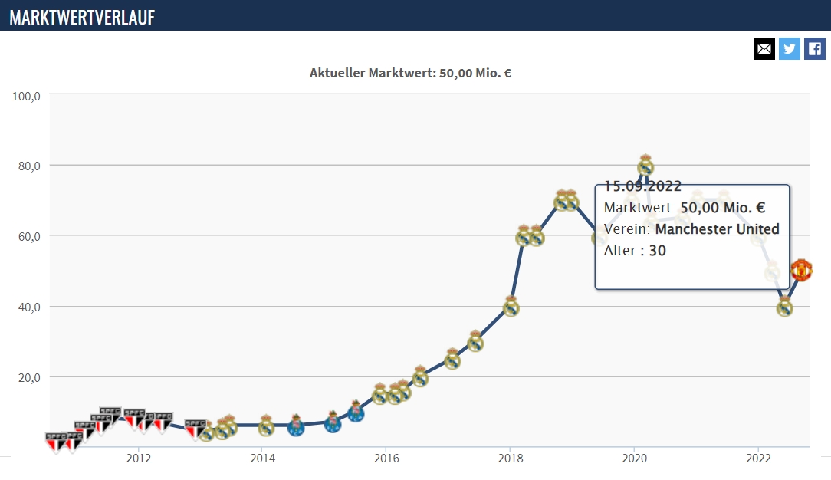Select the Real Madrid peak point near 80
The image size is (831, 480).
pyautogui.click(x=645, y=166)
